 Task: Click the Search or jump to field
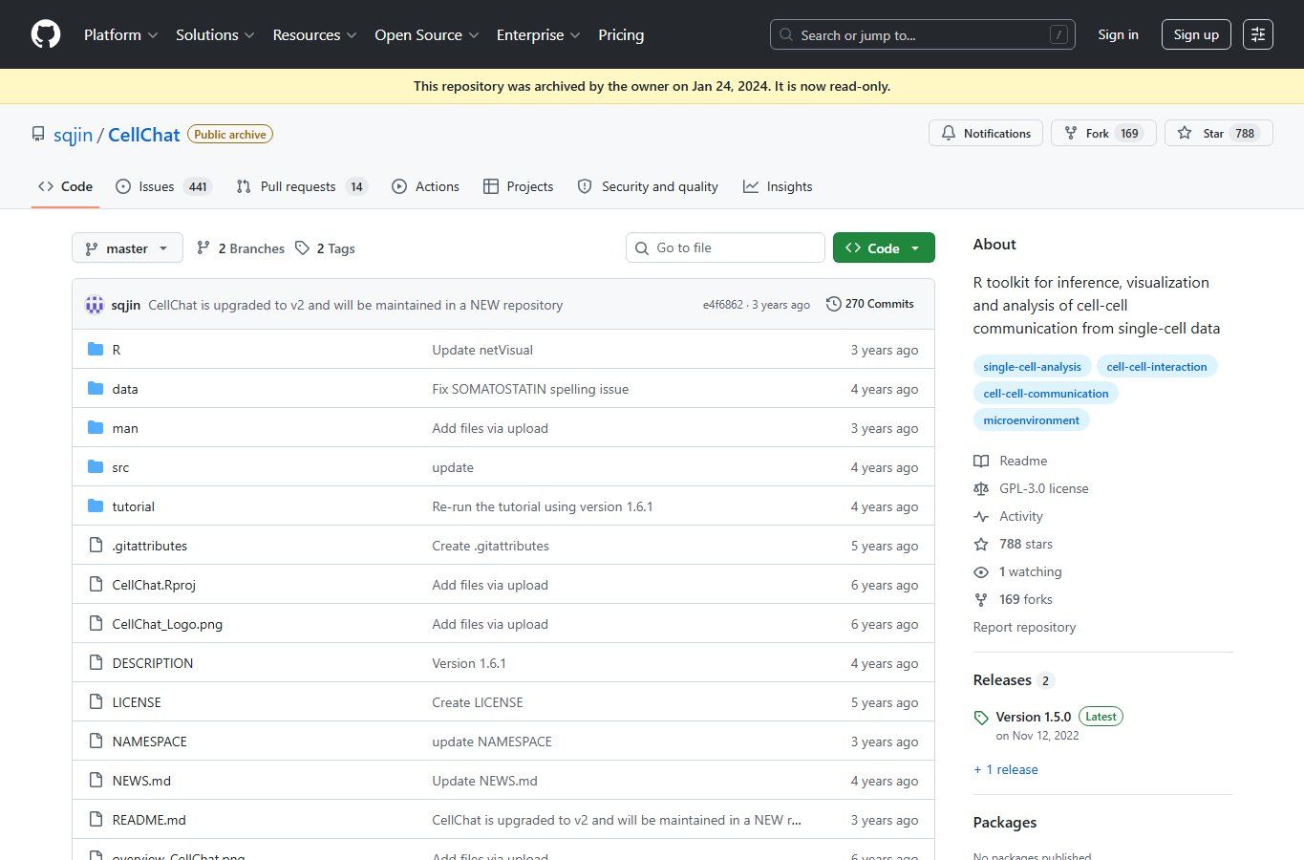[923, 34]
